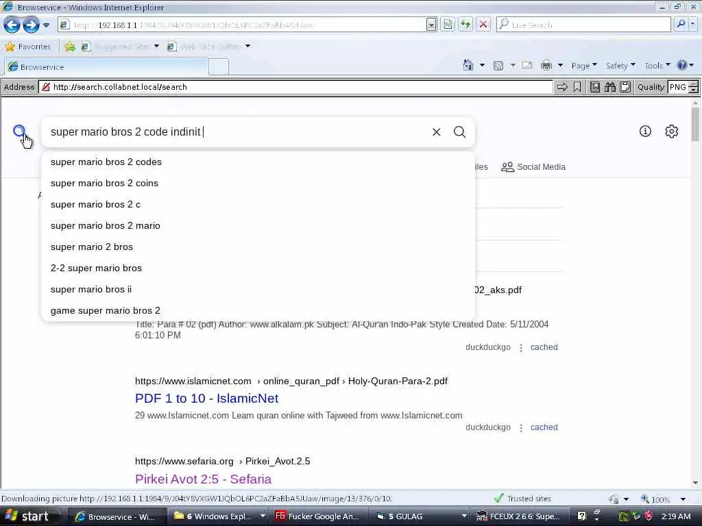Click Add to Favorites Bar icon

click(70, 47)
